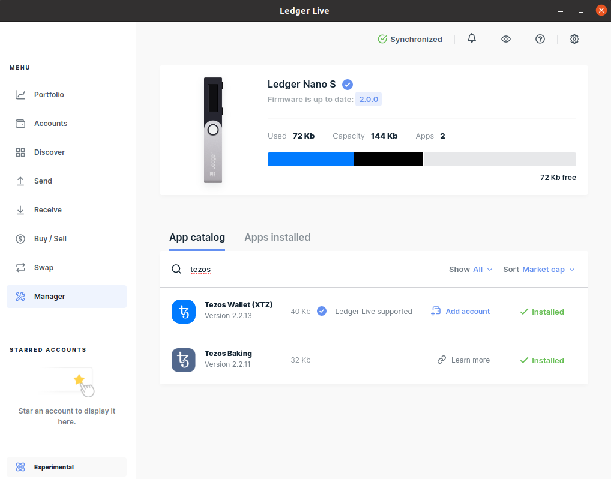The height and width of the screenshot is (479, 611).
Task: Select the App catalog tab
Action: tap(197, 238)
